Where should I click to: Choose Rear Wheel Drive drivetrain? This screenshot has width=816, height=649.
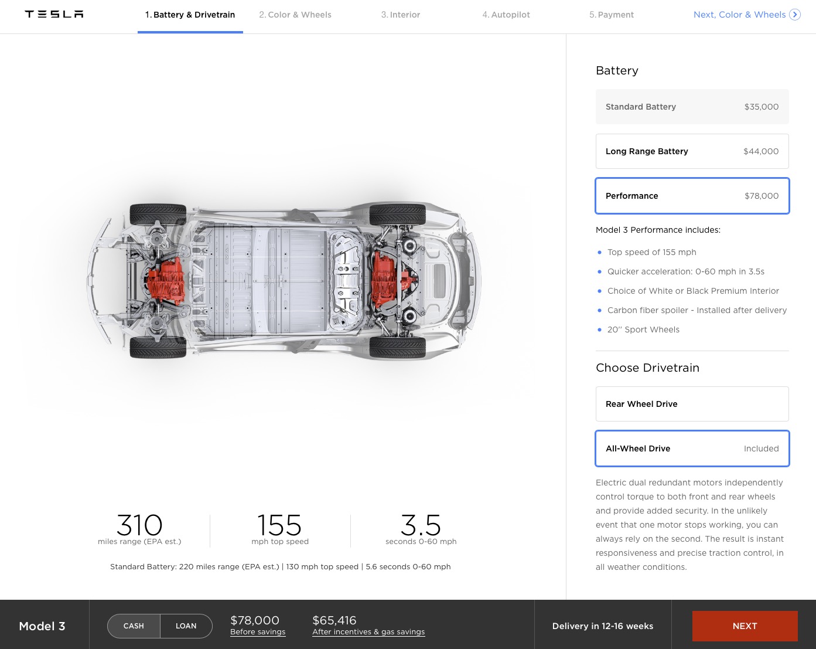(692, 404)
